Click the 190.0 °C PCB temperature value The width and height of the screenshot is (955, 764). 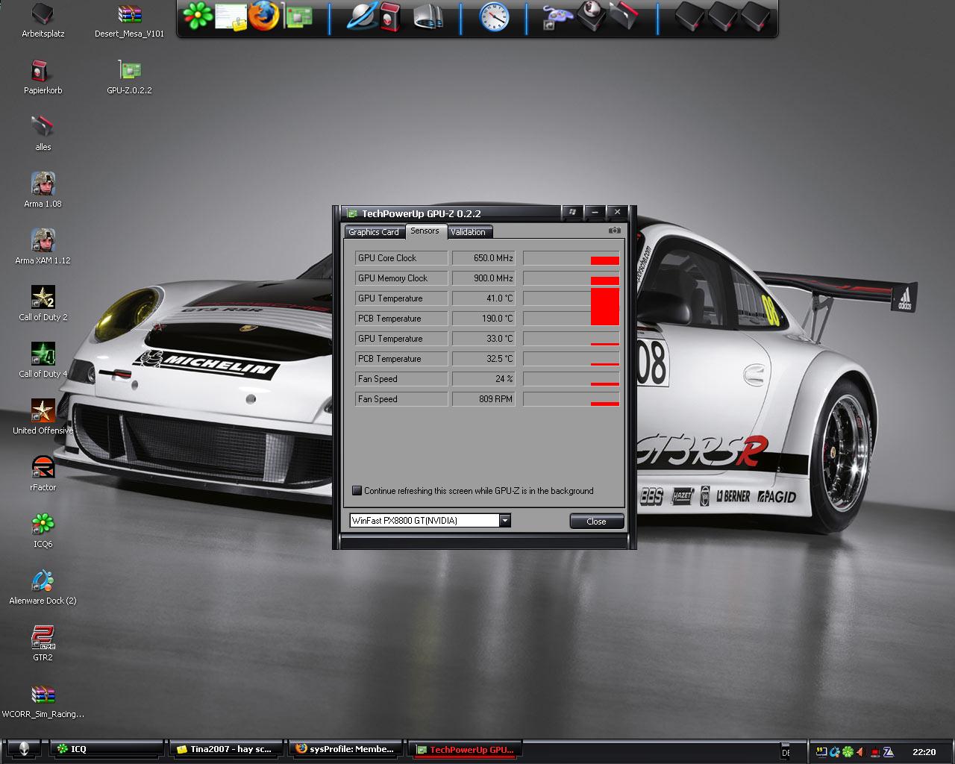pyautogui.click(x=483, y=319)
